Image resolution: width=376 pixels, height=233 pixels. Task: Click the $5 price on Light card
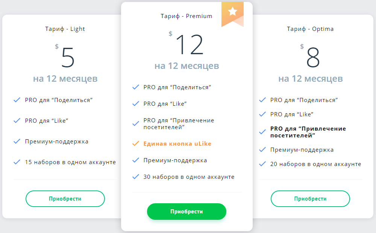[68, 58]
